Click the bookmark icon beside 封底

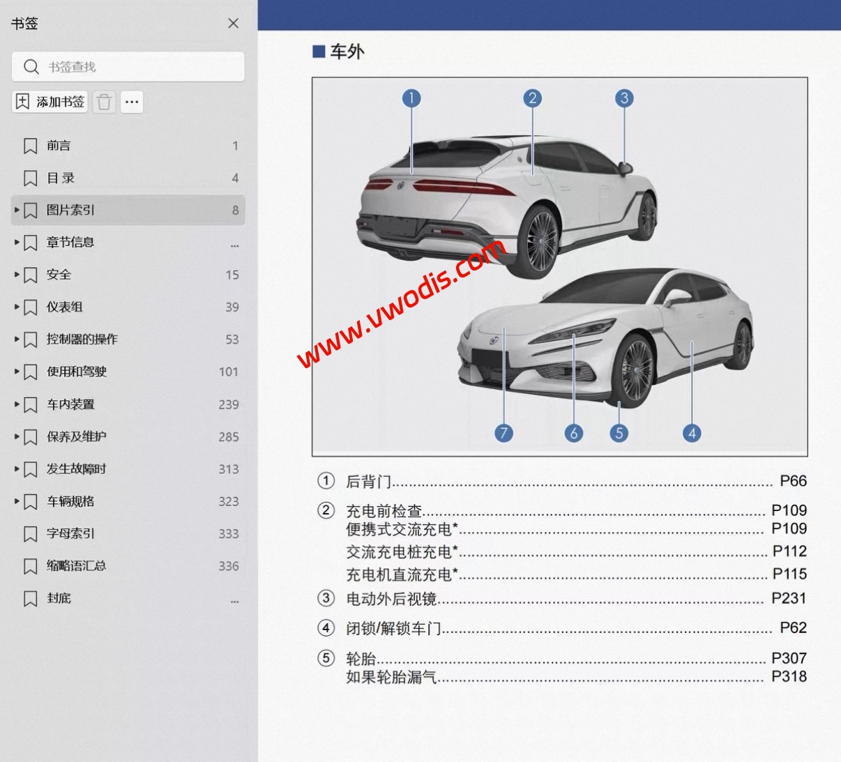[x=30, y=598]
